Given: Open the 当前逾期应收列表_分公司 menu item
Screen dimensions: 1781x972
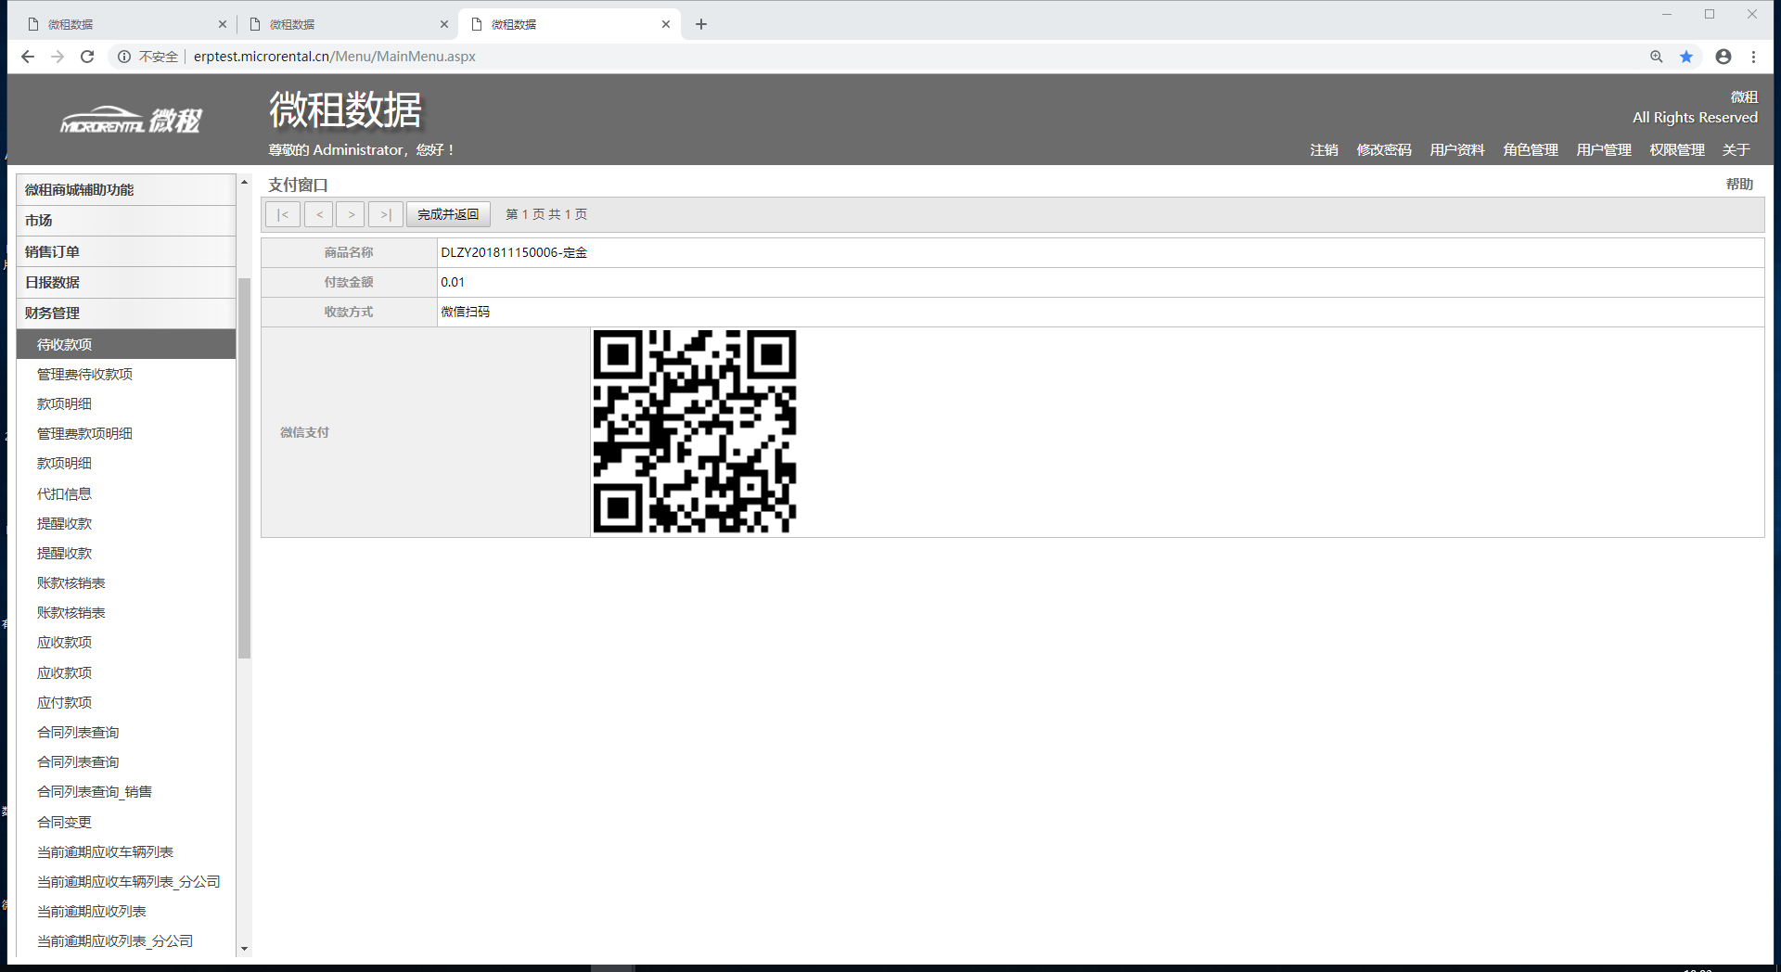Looking at the screenshot, I should click(x=115, y=941).
